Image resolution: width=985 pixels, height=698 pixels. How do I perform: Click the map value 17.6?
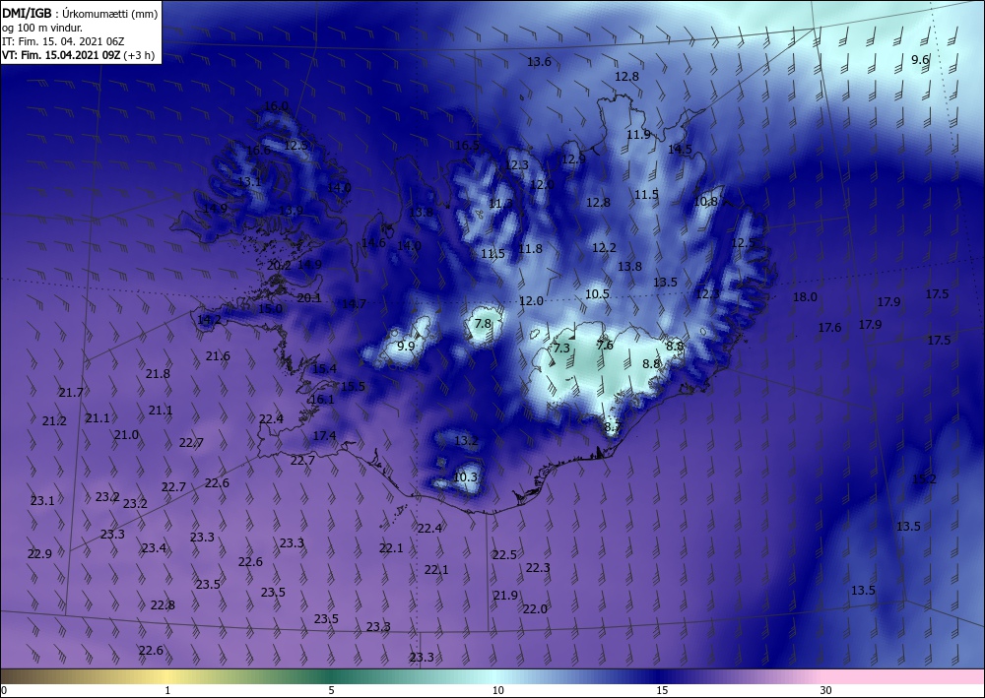829,328
